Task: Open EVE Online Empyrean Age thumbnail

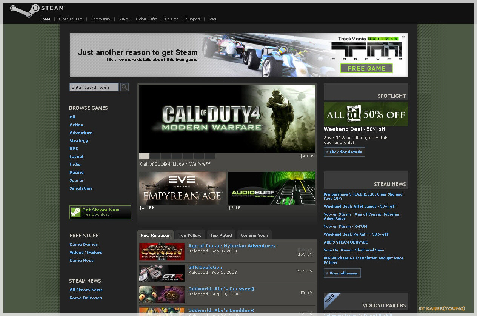Action: pos(183,188)
